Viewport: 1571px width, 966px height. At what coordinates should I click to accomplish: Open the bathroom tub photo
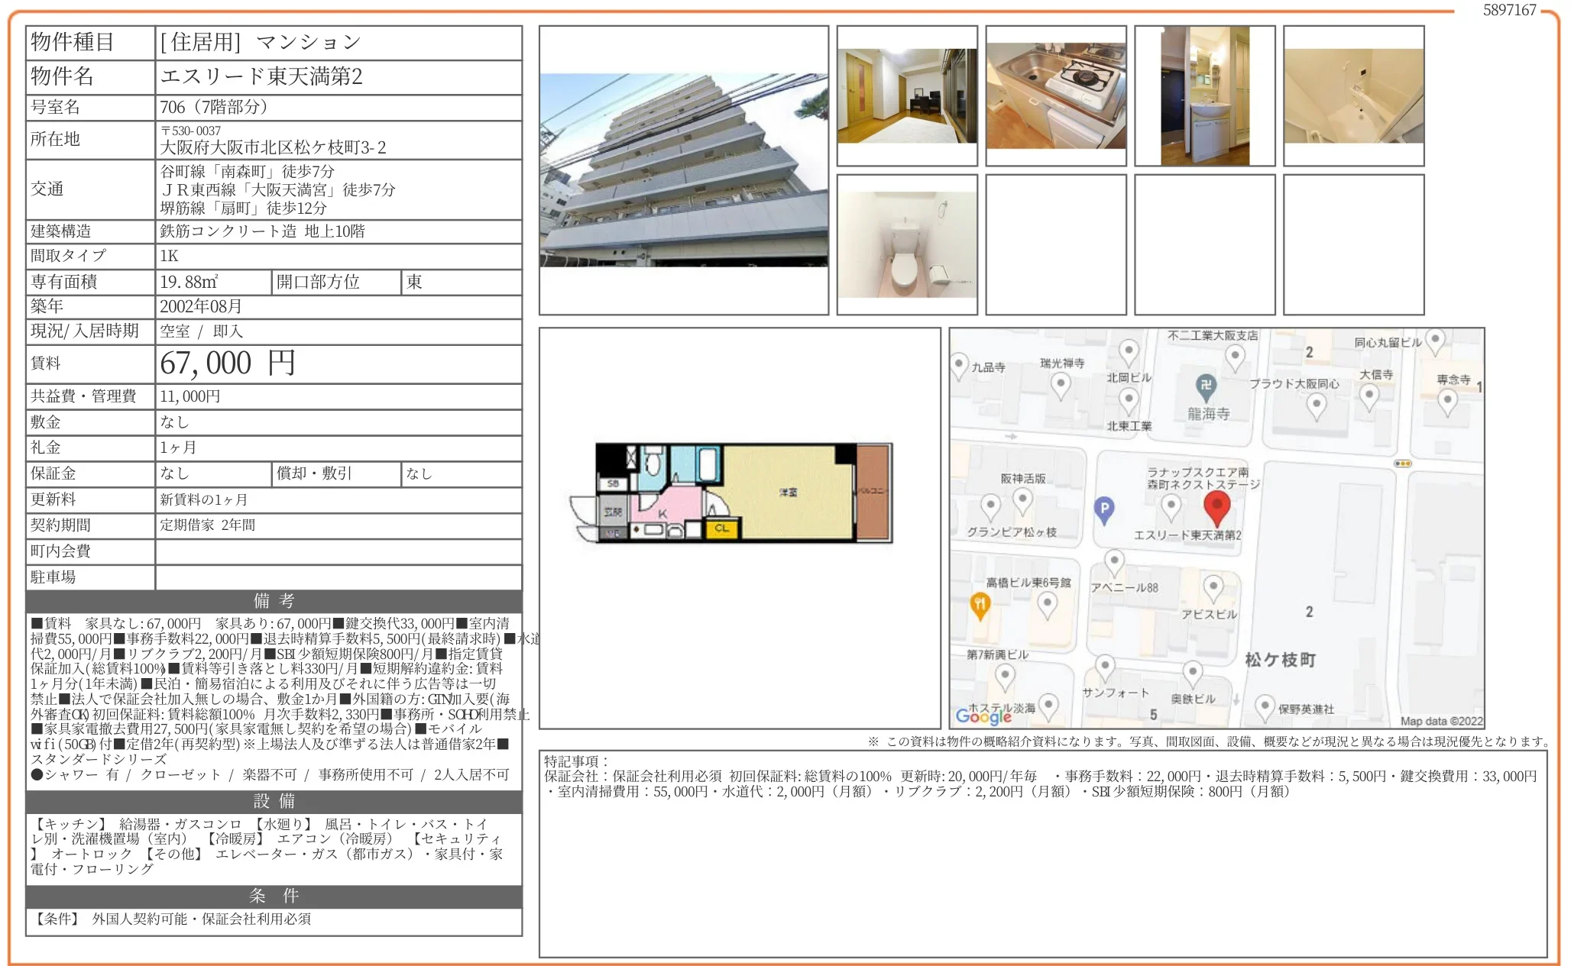coord(1353,96)
